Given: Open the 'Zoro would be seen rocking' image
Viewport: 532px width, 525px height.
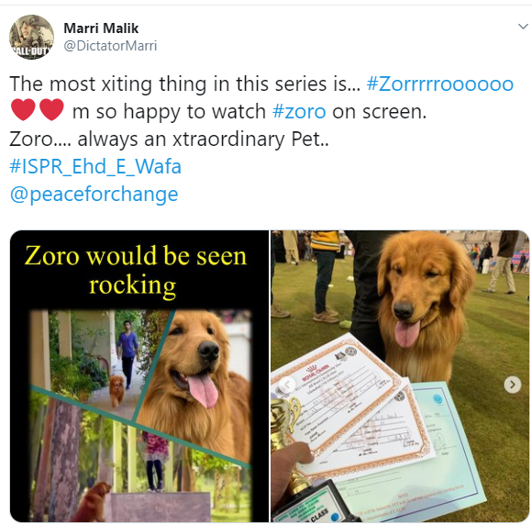Looking at the screenshot, I should pyautogui.click(x=139, y=376).
